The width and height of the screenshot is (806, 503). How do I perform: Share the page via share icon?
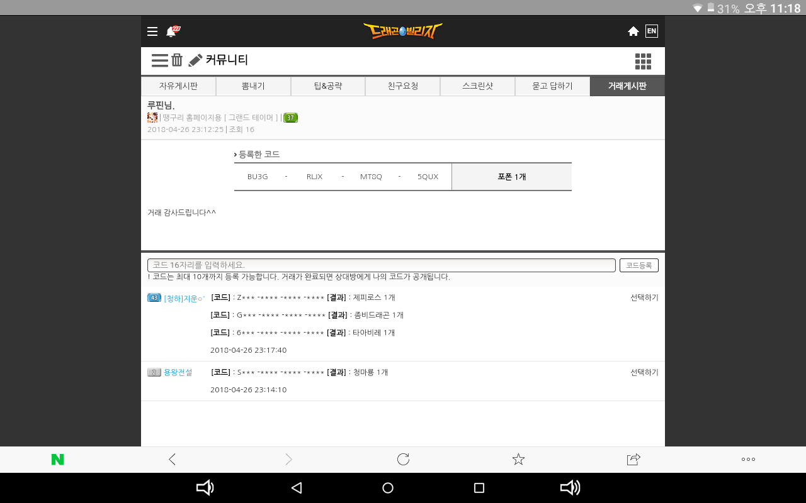click(633, 460)
